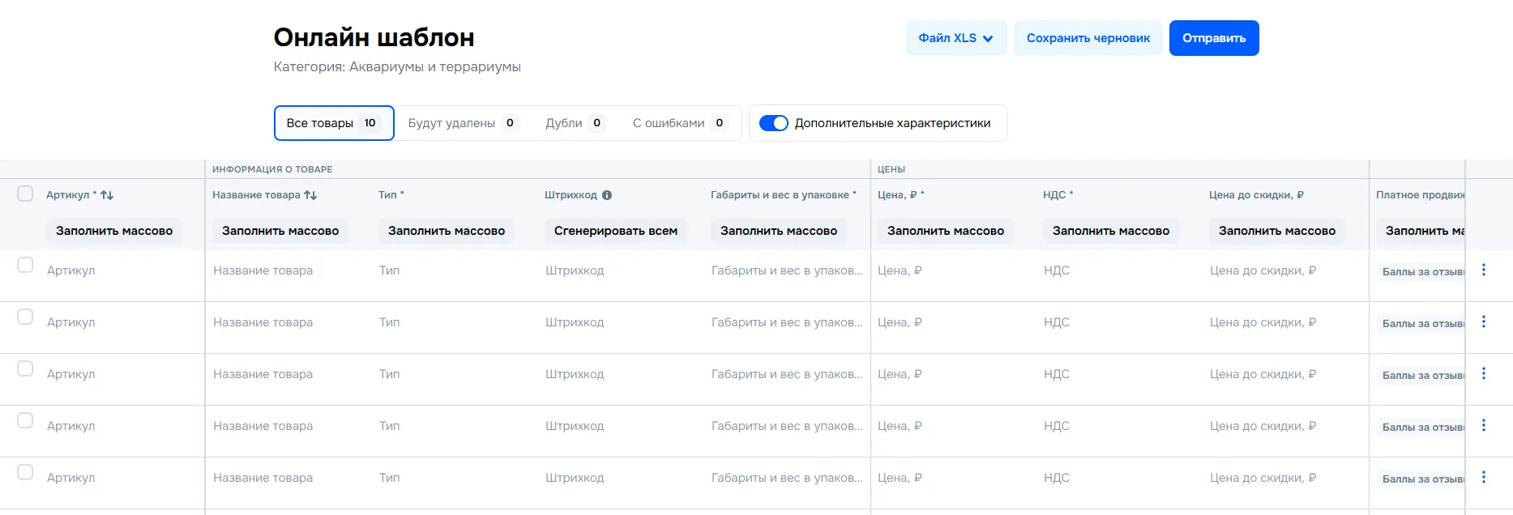Screen dimensions: 1513x515
Task: Open the first row's three-dot menu
Action: pos(1483,270)
